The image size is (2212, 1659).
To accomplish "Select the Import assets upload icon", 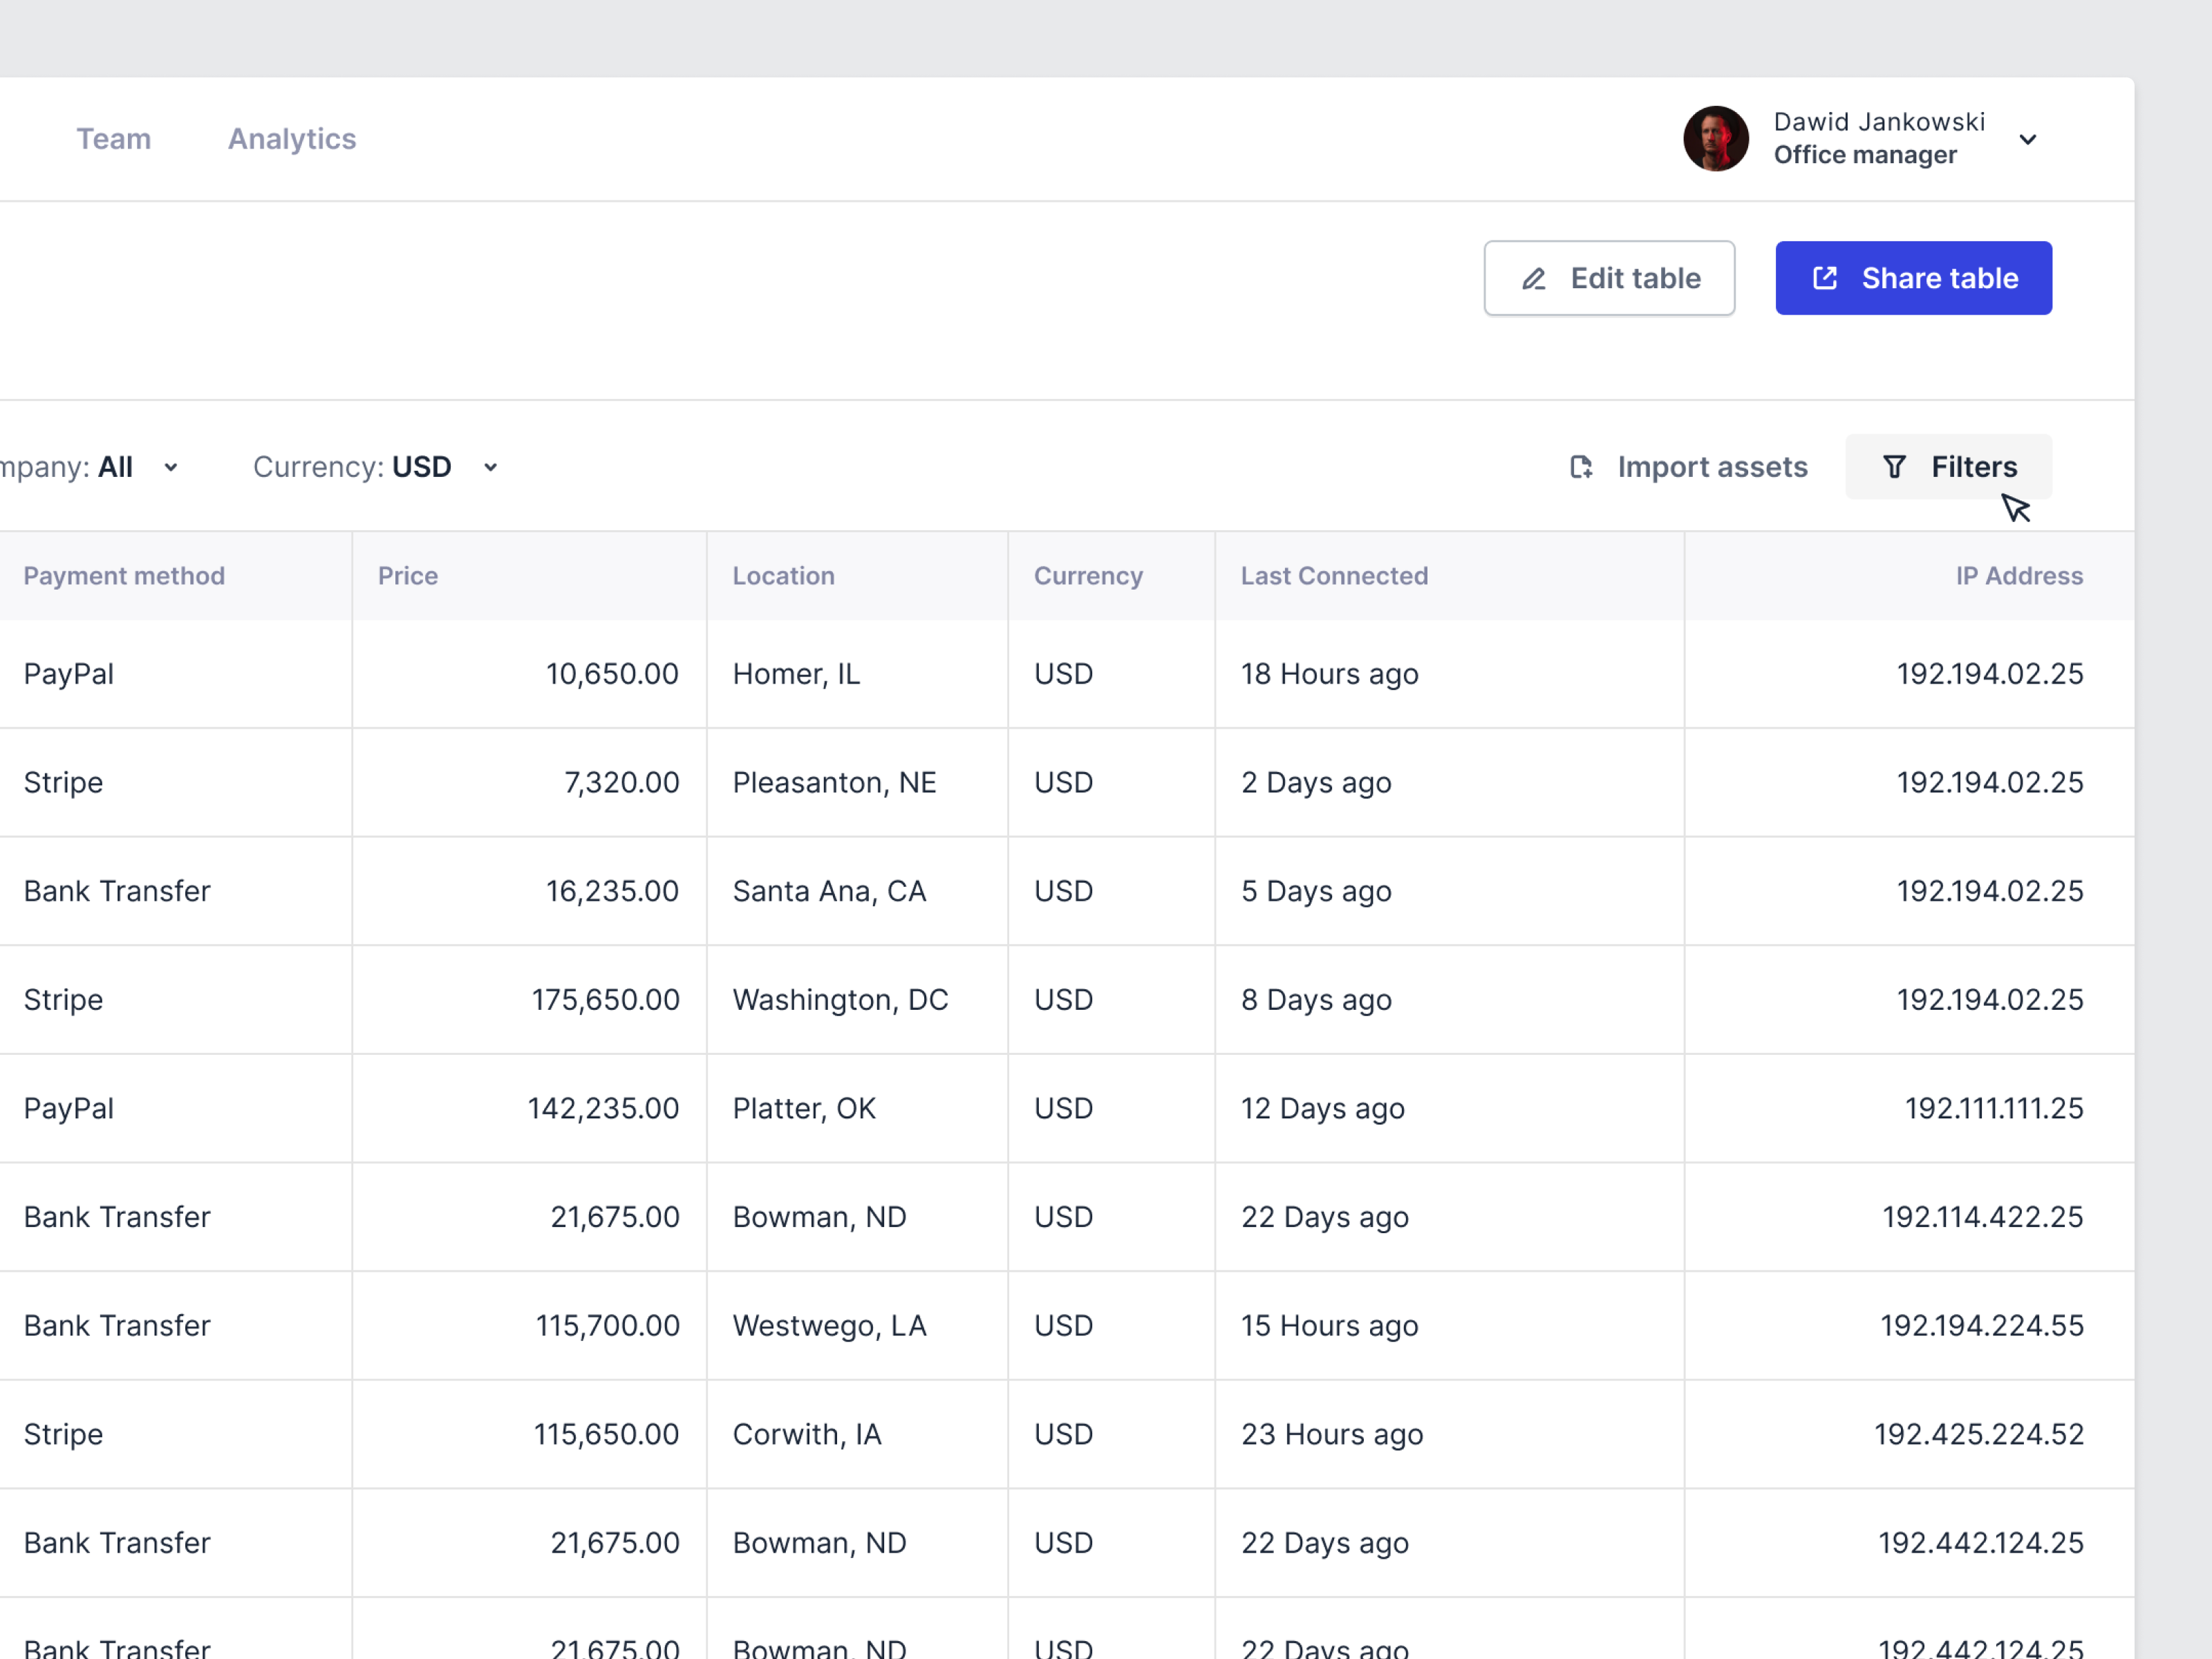I will click(1582, 467).
